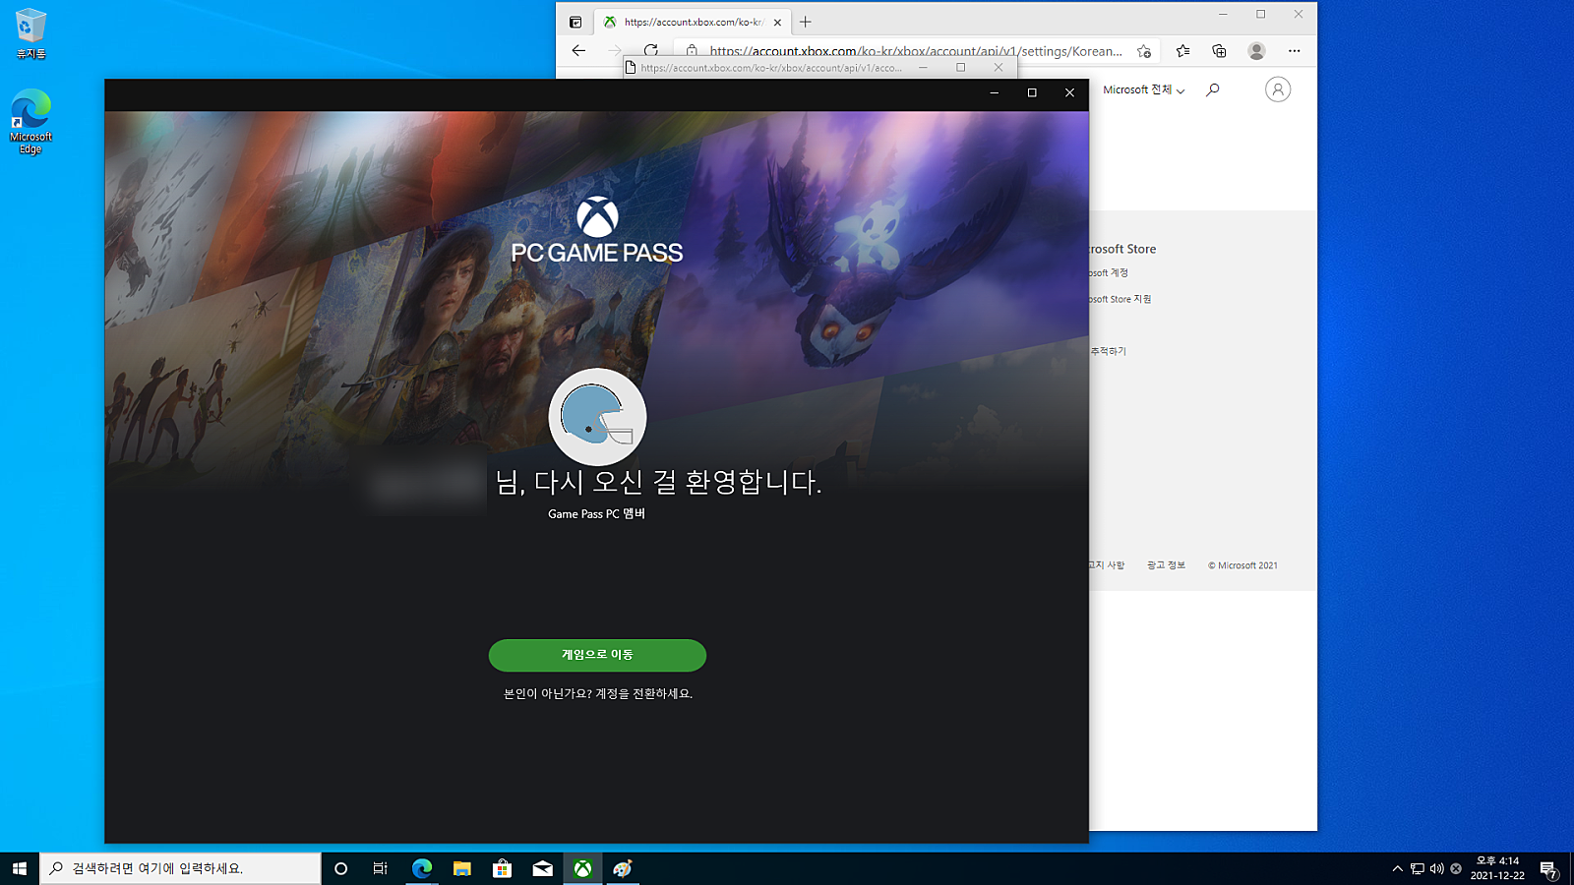
Task: Click the Microsoft Store heading in page footer
Action: tap(1122, 250)
